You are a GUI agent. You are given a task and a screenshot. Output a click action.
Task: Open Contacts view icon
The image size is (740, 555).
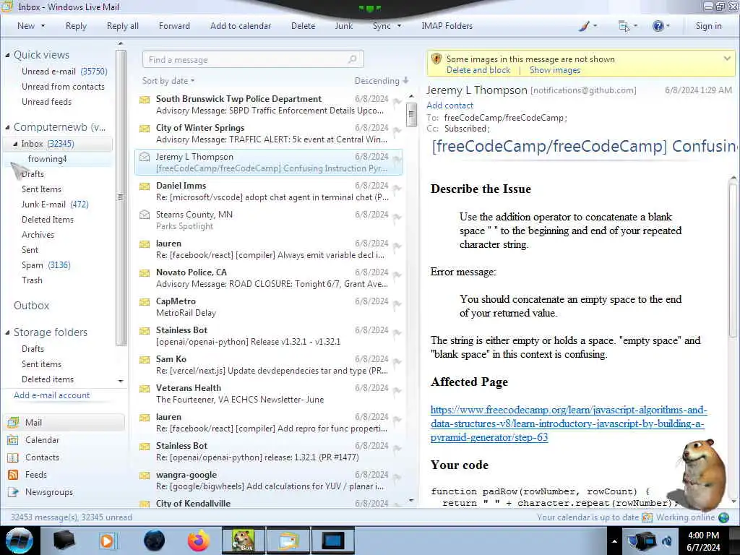click(x=13, y=457)
